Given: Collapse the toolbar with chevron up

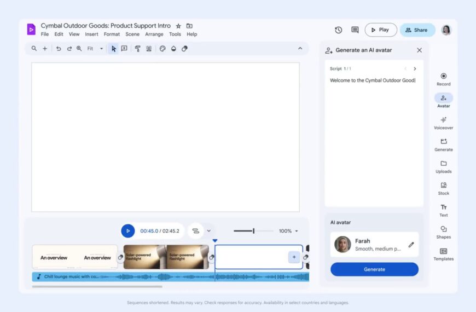Looking at the screenshot, I should point(300,49).
